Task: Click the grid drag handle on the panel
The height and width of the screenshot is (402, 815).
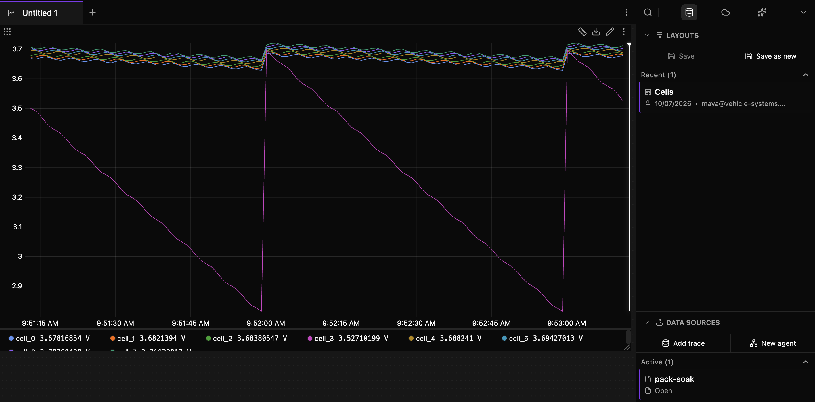Action: (x=7, y=32)
